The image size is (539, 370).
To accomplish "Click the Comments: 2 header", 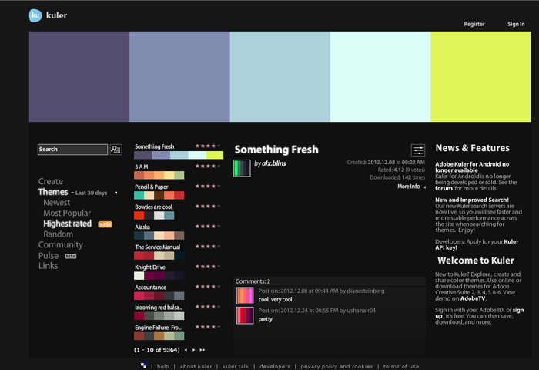I will click(253, 281).
